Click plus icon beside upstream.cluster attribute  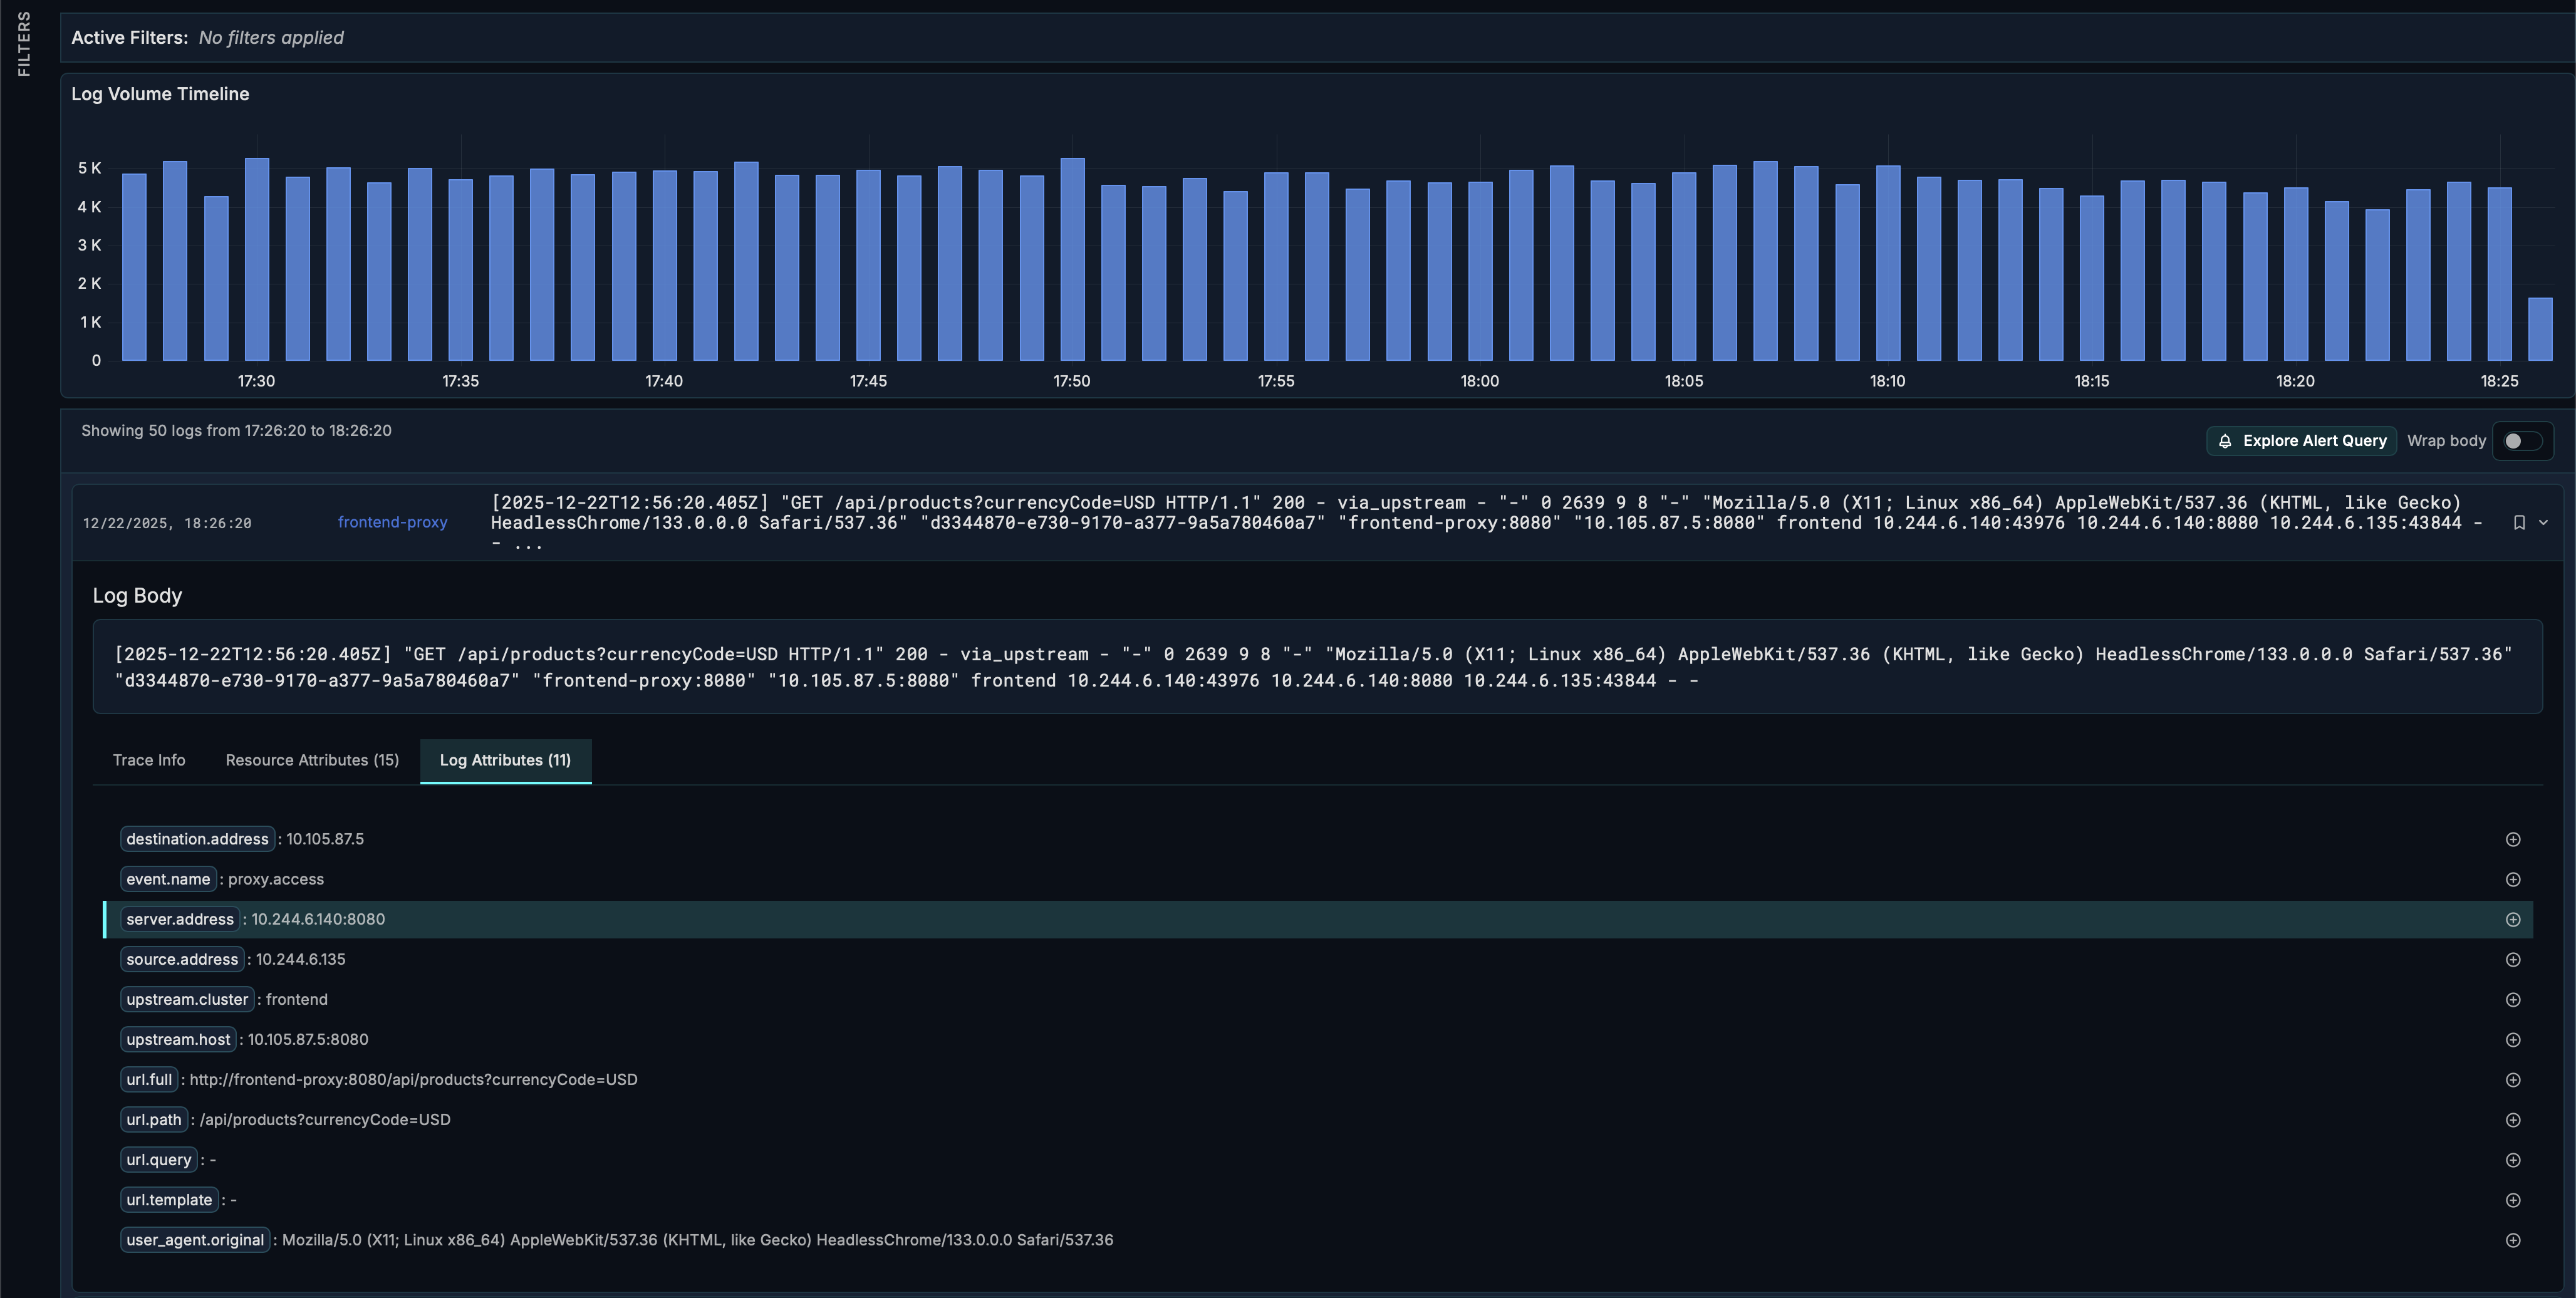(2512, 999)
